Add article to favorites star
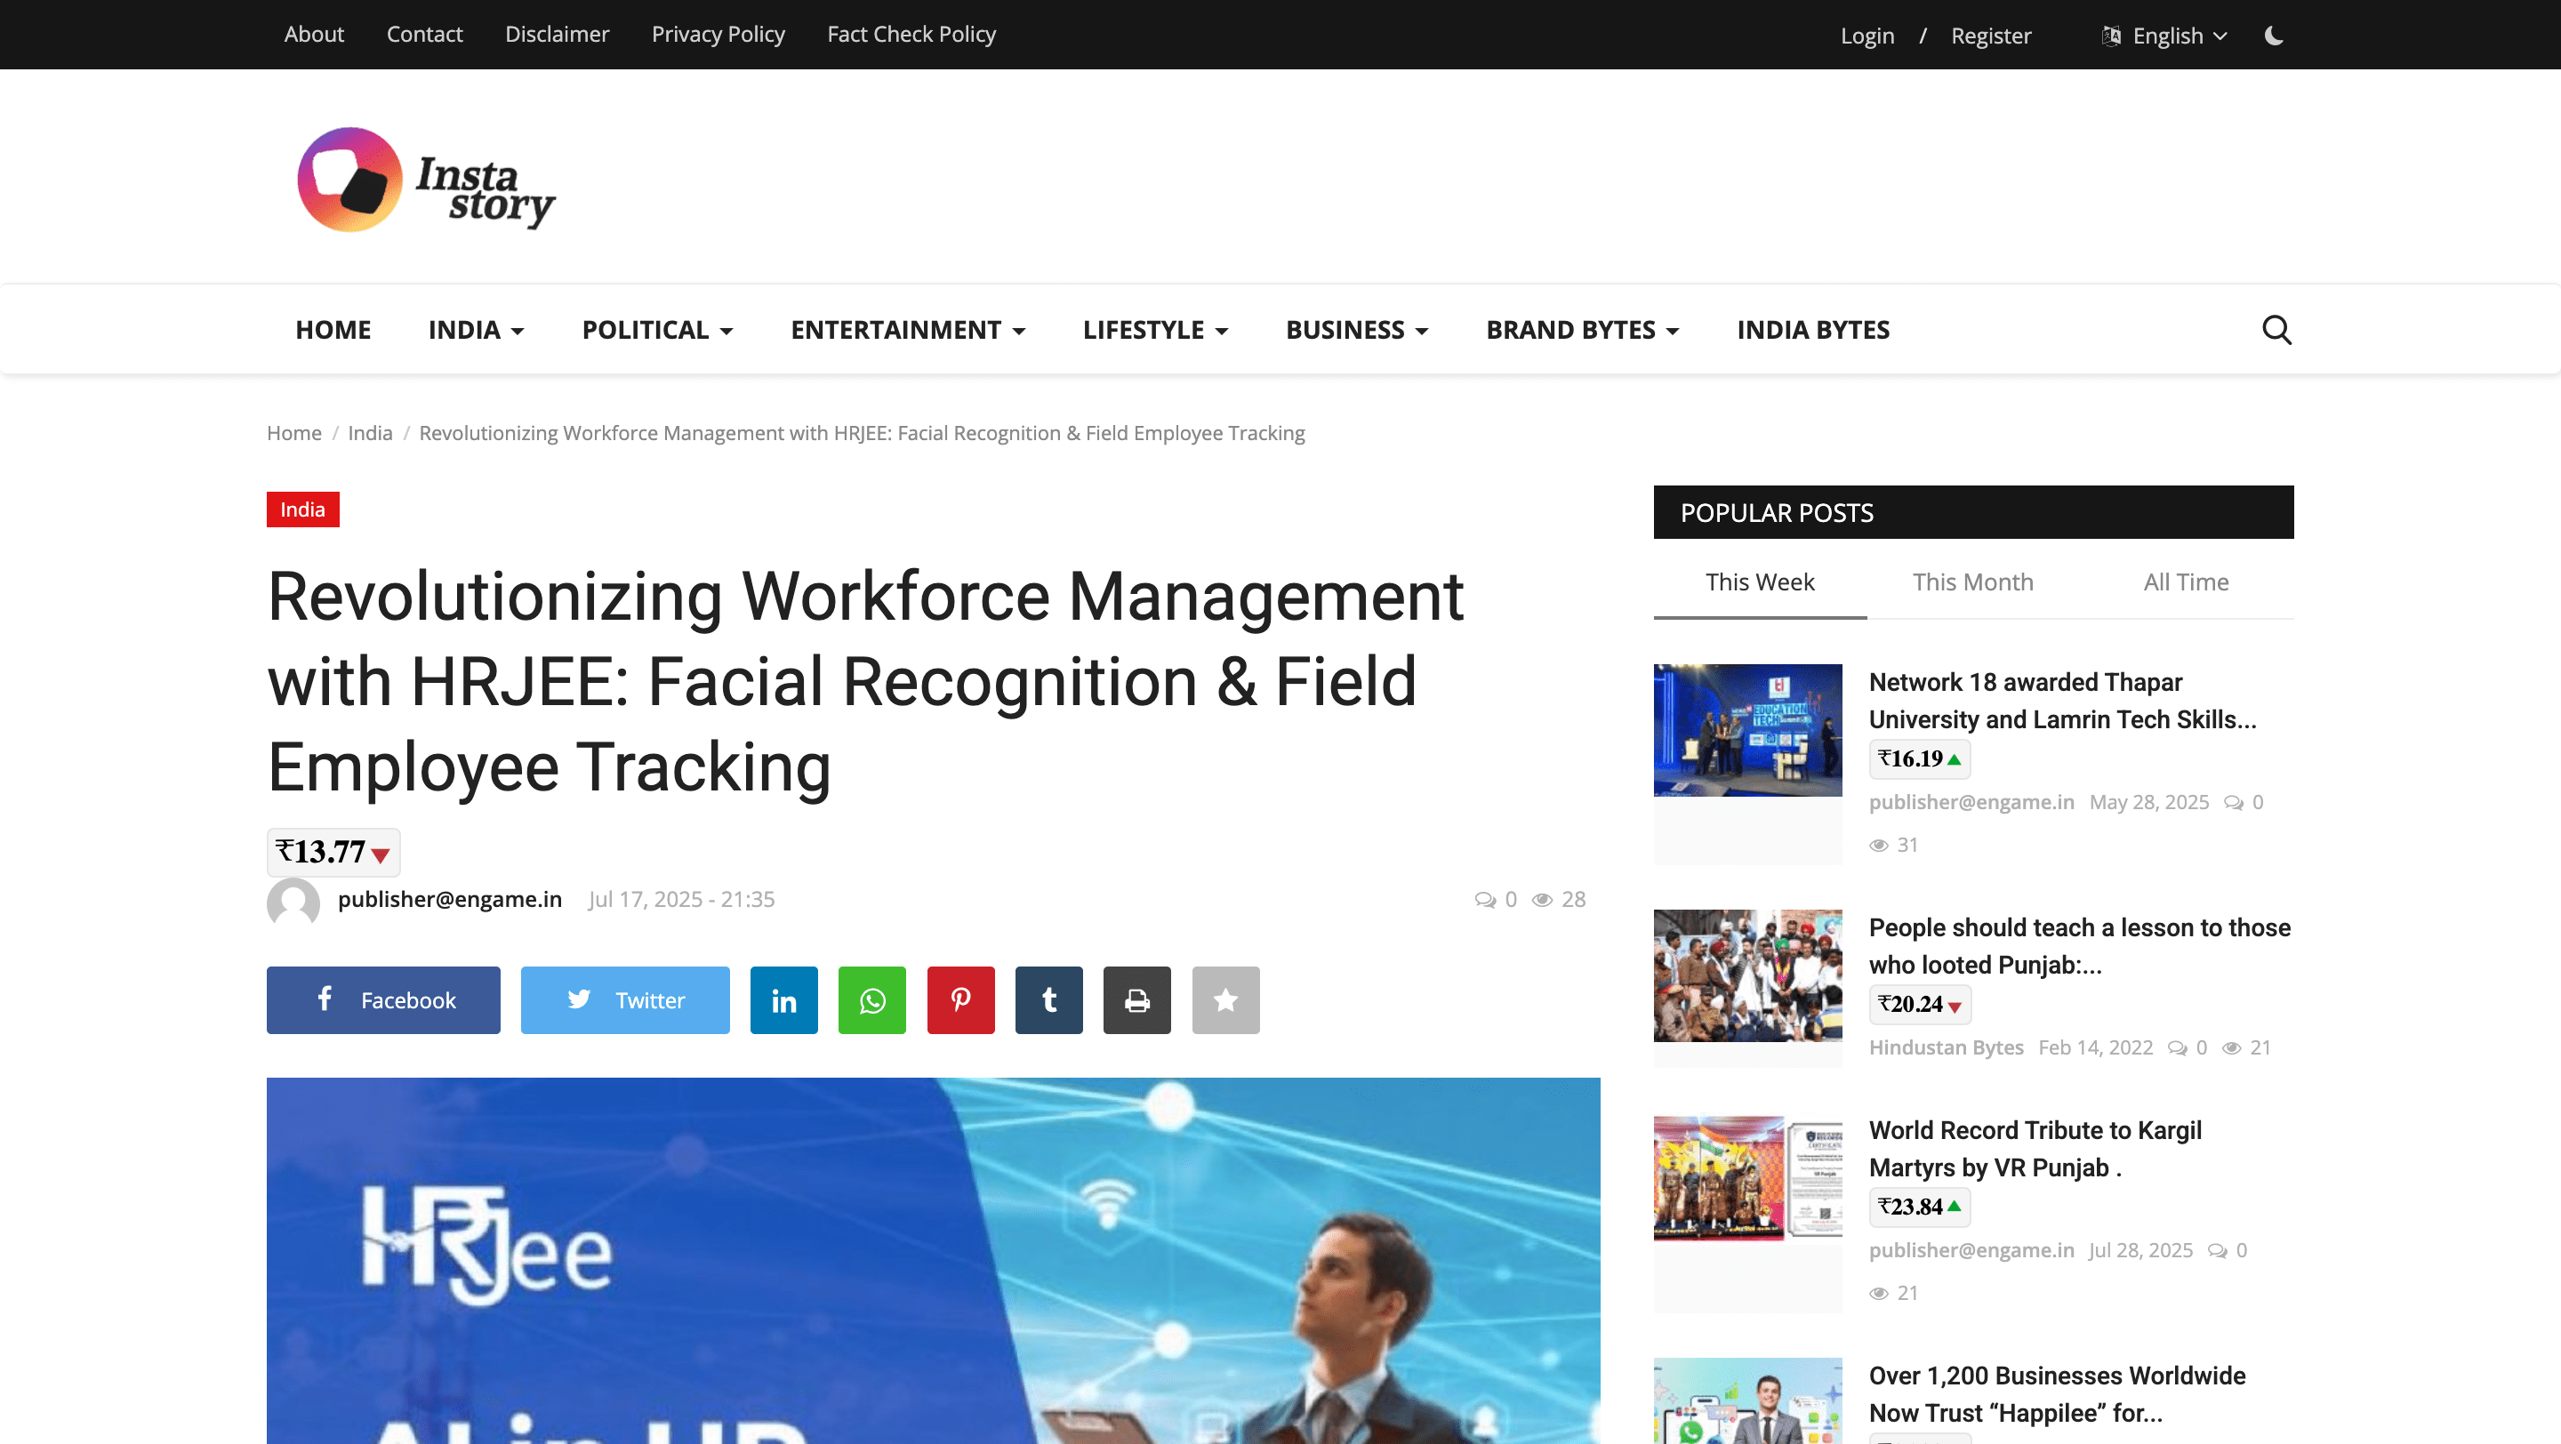2561x1444 pixels. coord(1224,999)
